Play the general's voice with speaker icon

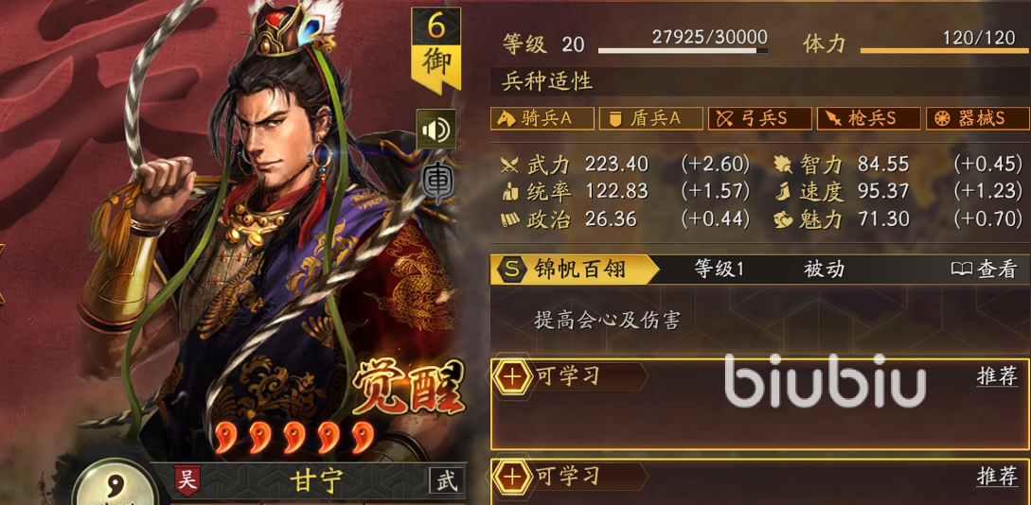[436, 130]
